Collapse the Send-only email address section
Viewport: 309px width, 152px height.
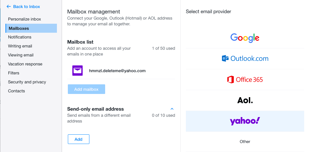pos(172,109)
